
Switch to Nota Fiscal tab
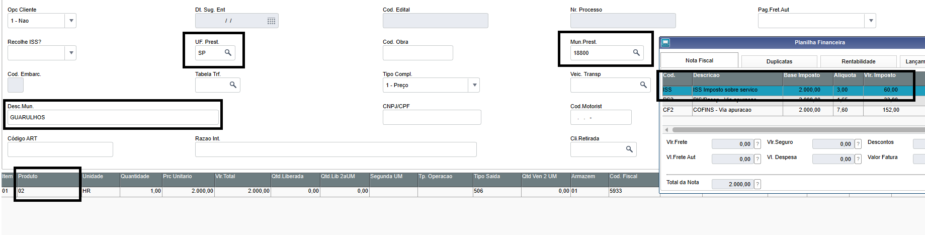click(699, 60)
